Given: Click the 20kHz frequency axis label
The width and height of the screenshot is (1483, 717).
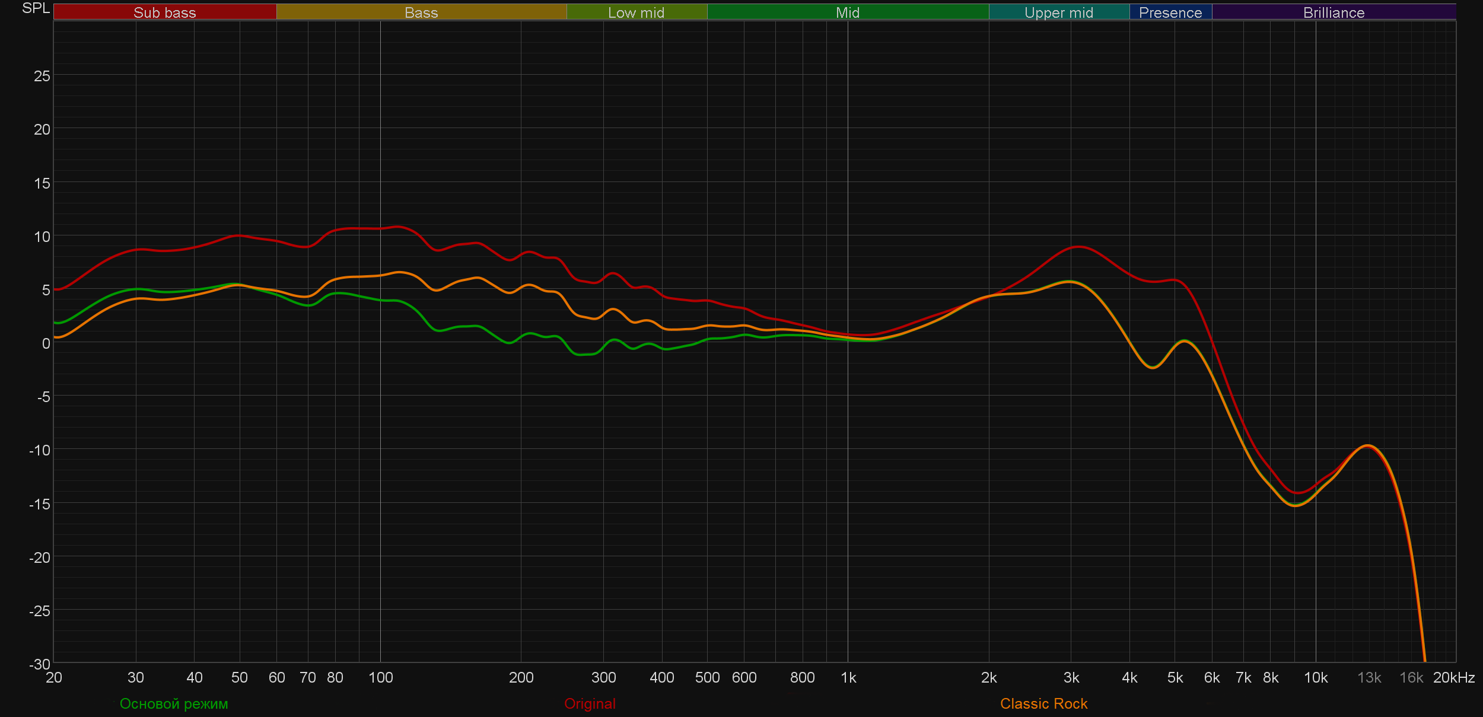Looking at the screenshot, I should click(x=1453, y=678).
